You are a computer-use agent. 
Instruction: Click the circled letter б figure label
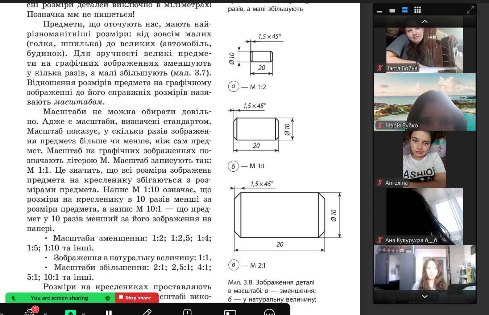click(x=233, y=166)
